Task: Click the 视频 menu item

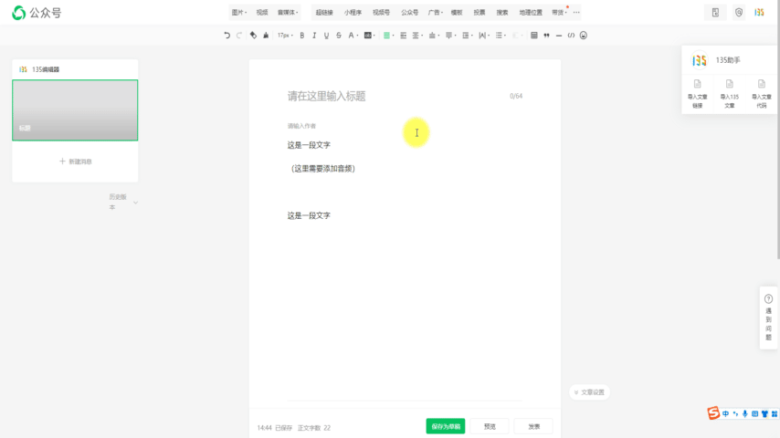Action: (x=262, y=13)
